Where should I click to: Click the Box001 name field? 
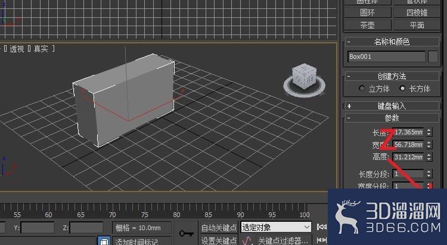coord(386,56)
